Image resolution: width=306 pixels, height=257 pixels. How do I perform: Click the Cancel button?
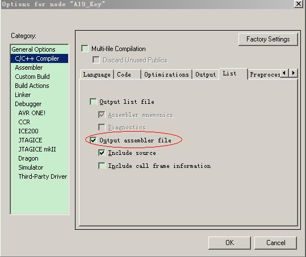tap(275, 243)
